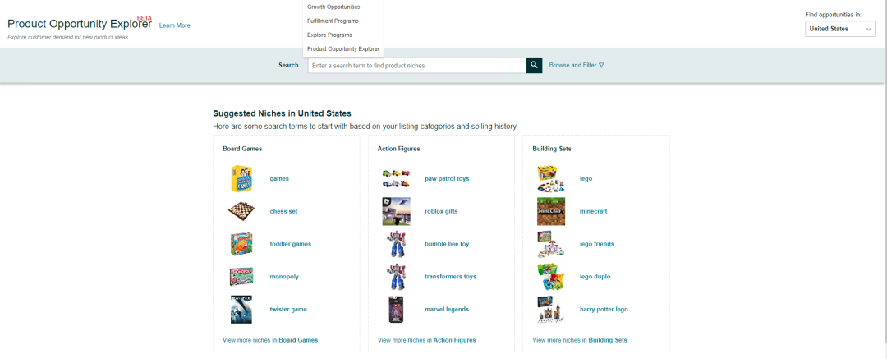The height and width of the screenshot is (359, 887).
Task: Click the Action Figures card heading
Action: tap(399, 149)
